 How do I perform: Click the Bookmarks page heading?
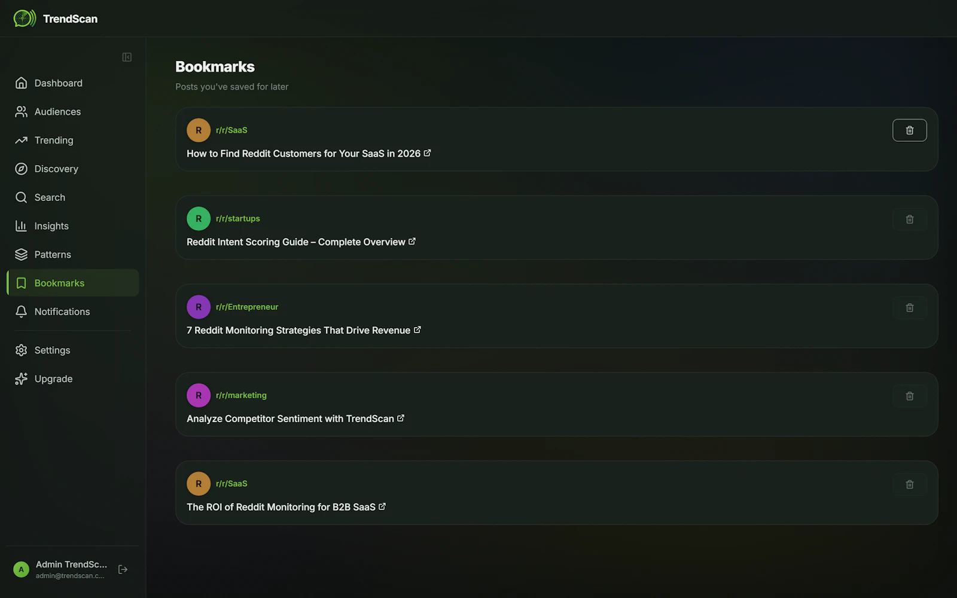pos(215,67)
